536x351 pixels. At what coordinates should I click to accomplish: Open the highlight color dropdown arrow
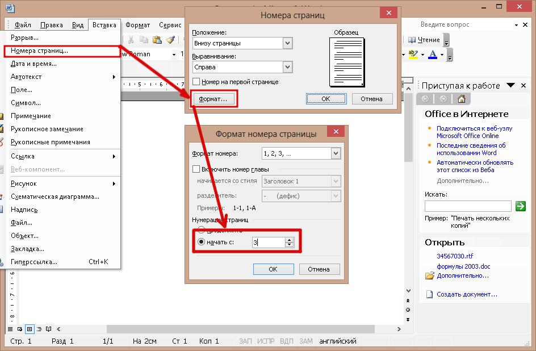tap(422, 55)
